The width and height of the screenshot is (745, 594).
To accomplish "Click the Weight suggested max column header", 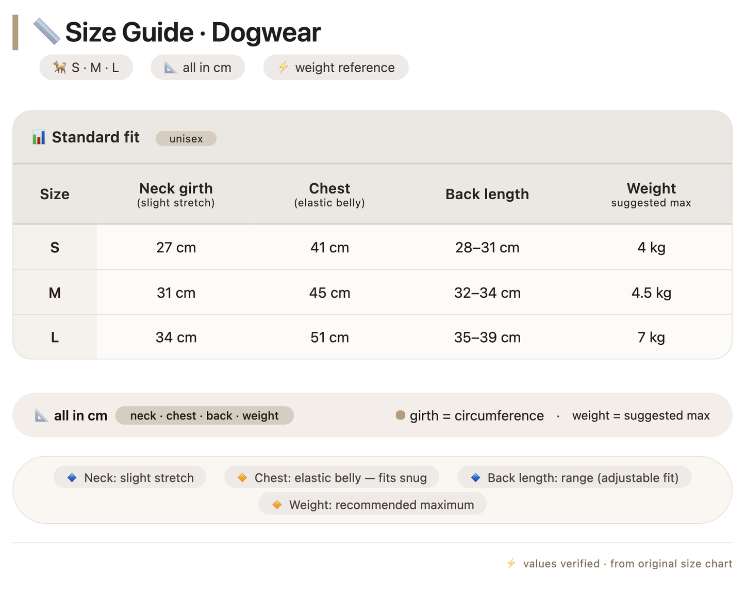I will pos(651,194).
